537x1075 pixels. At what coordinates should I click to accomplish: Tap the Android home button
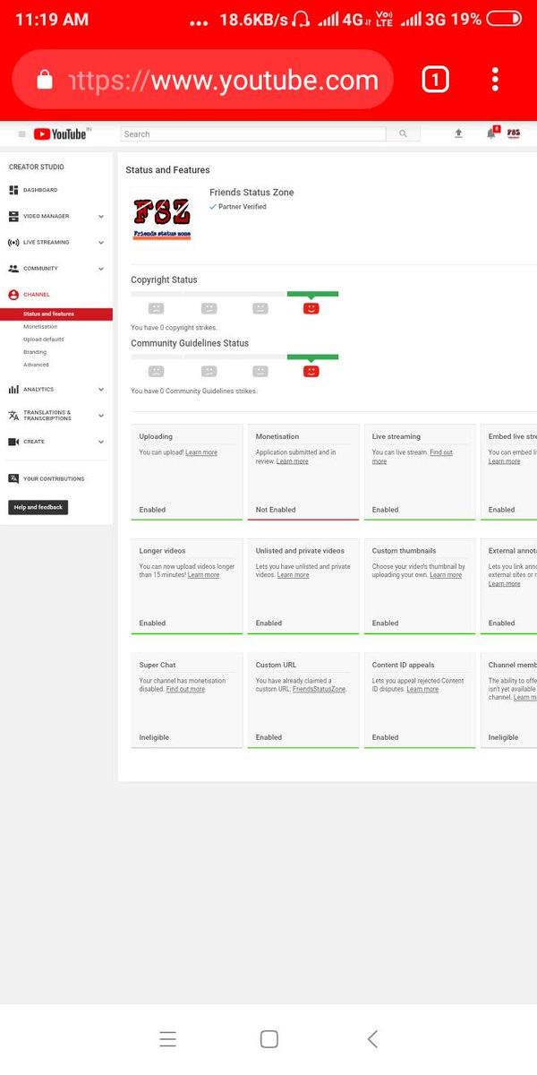[x=268, y=1039]
